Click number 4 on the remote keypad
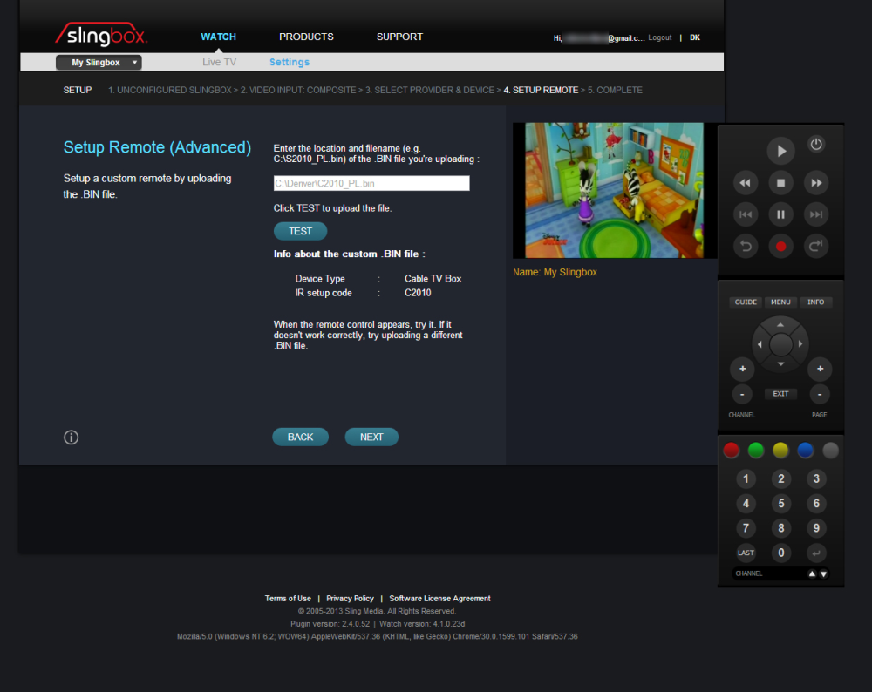Viewport: 872px width, 692px height. pos(746,504)
